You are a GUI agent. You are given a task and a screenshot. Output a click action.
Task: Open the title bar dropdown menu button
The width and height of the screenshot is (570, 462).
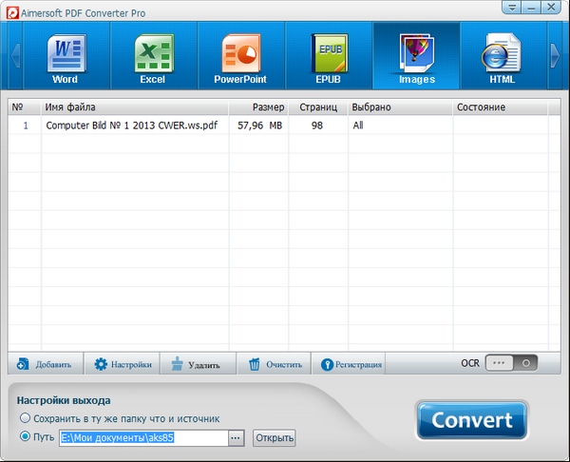pos(512,8)
